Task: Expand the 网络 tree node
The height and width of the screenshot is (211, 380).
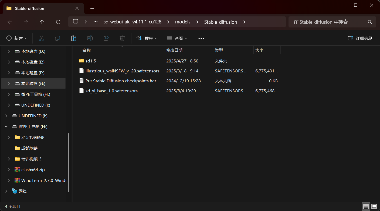Action: point(6,191)
